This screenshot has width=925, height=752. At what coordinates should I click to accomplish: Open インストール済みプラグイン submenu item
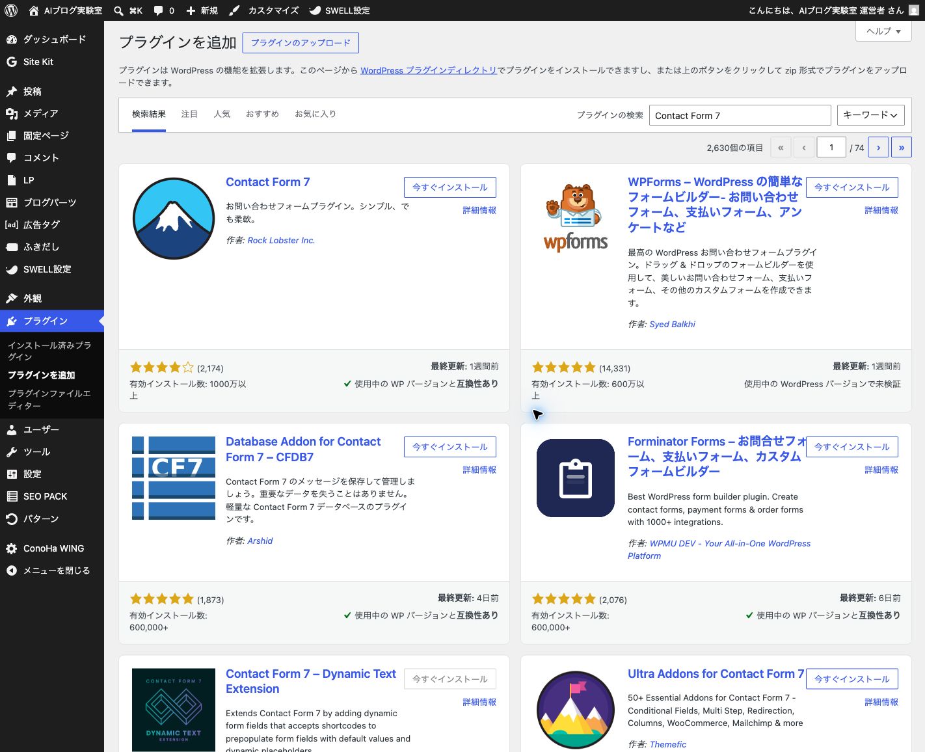tap(52, 351)
